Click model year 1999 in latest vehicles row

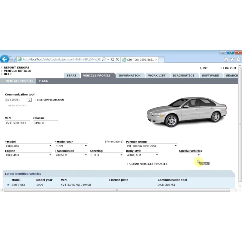pos(40,185)
